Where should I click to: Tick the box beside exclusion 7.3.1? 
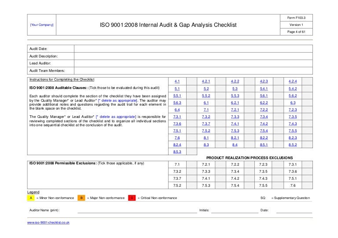tap(308, 164)
